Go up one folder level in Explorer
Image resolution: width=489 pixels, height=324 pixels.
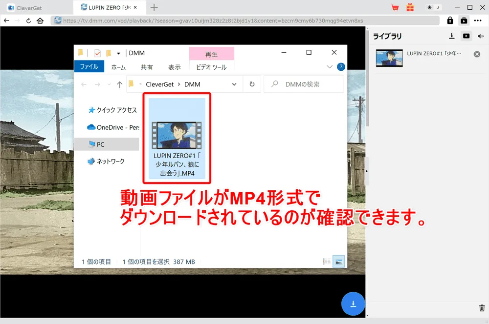(x=119, y=84)
